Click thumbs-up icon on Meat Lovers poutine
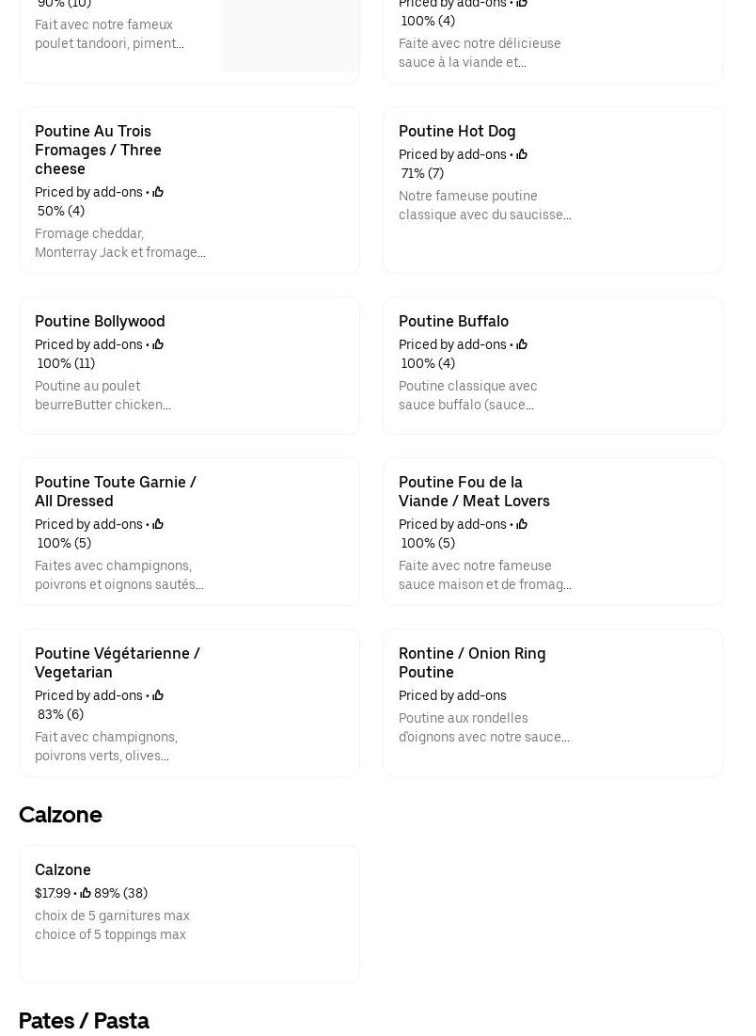Viewport: 756px width, 1036px height. coord(522,524)
